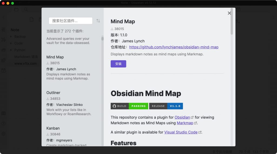Click the version 1.1.0 line

pyautogui.click(x=119, y=35)
